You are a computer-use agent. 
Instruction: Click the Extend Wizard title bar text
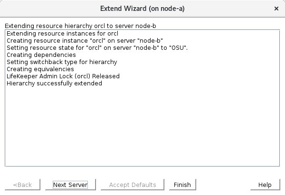tap(142, 9)
